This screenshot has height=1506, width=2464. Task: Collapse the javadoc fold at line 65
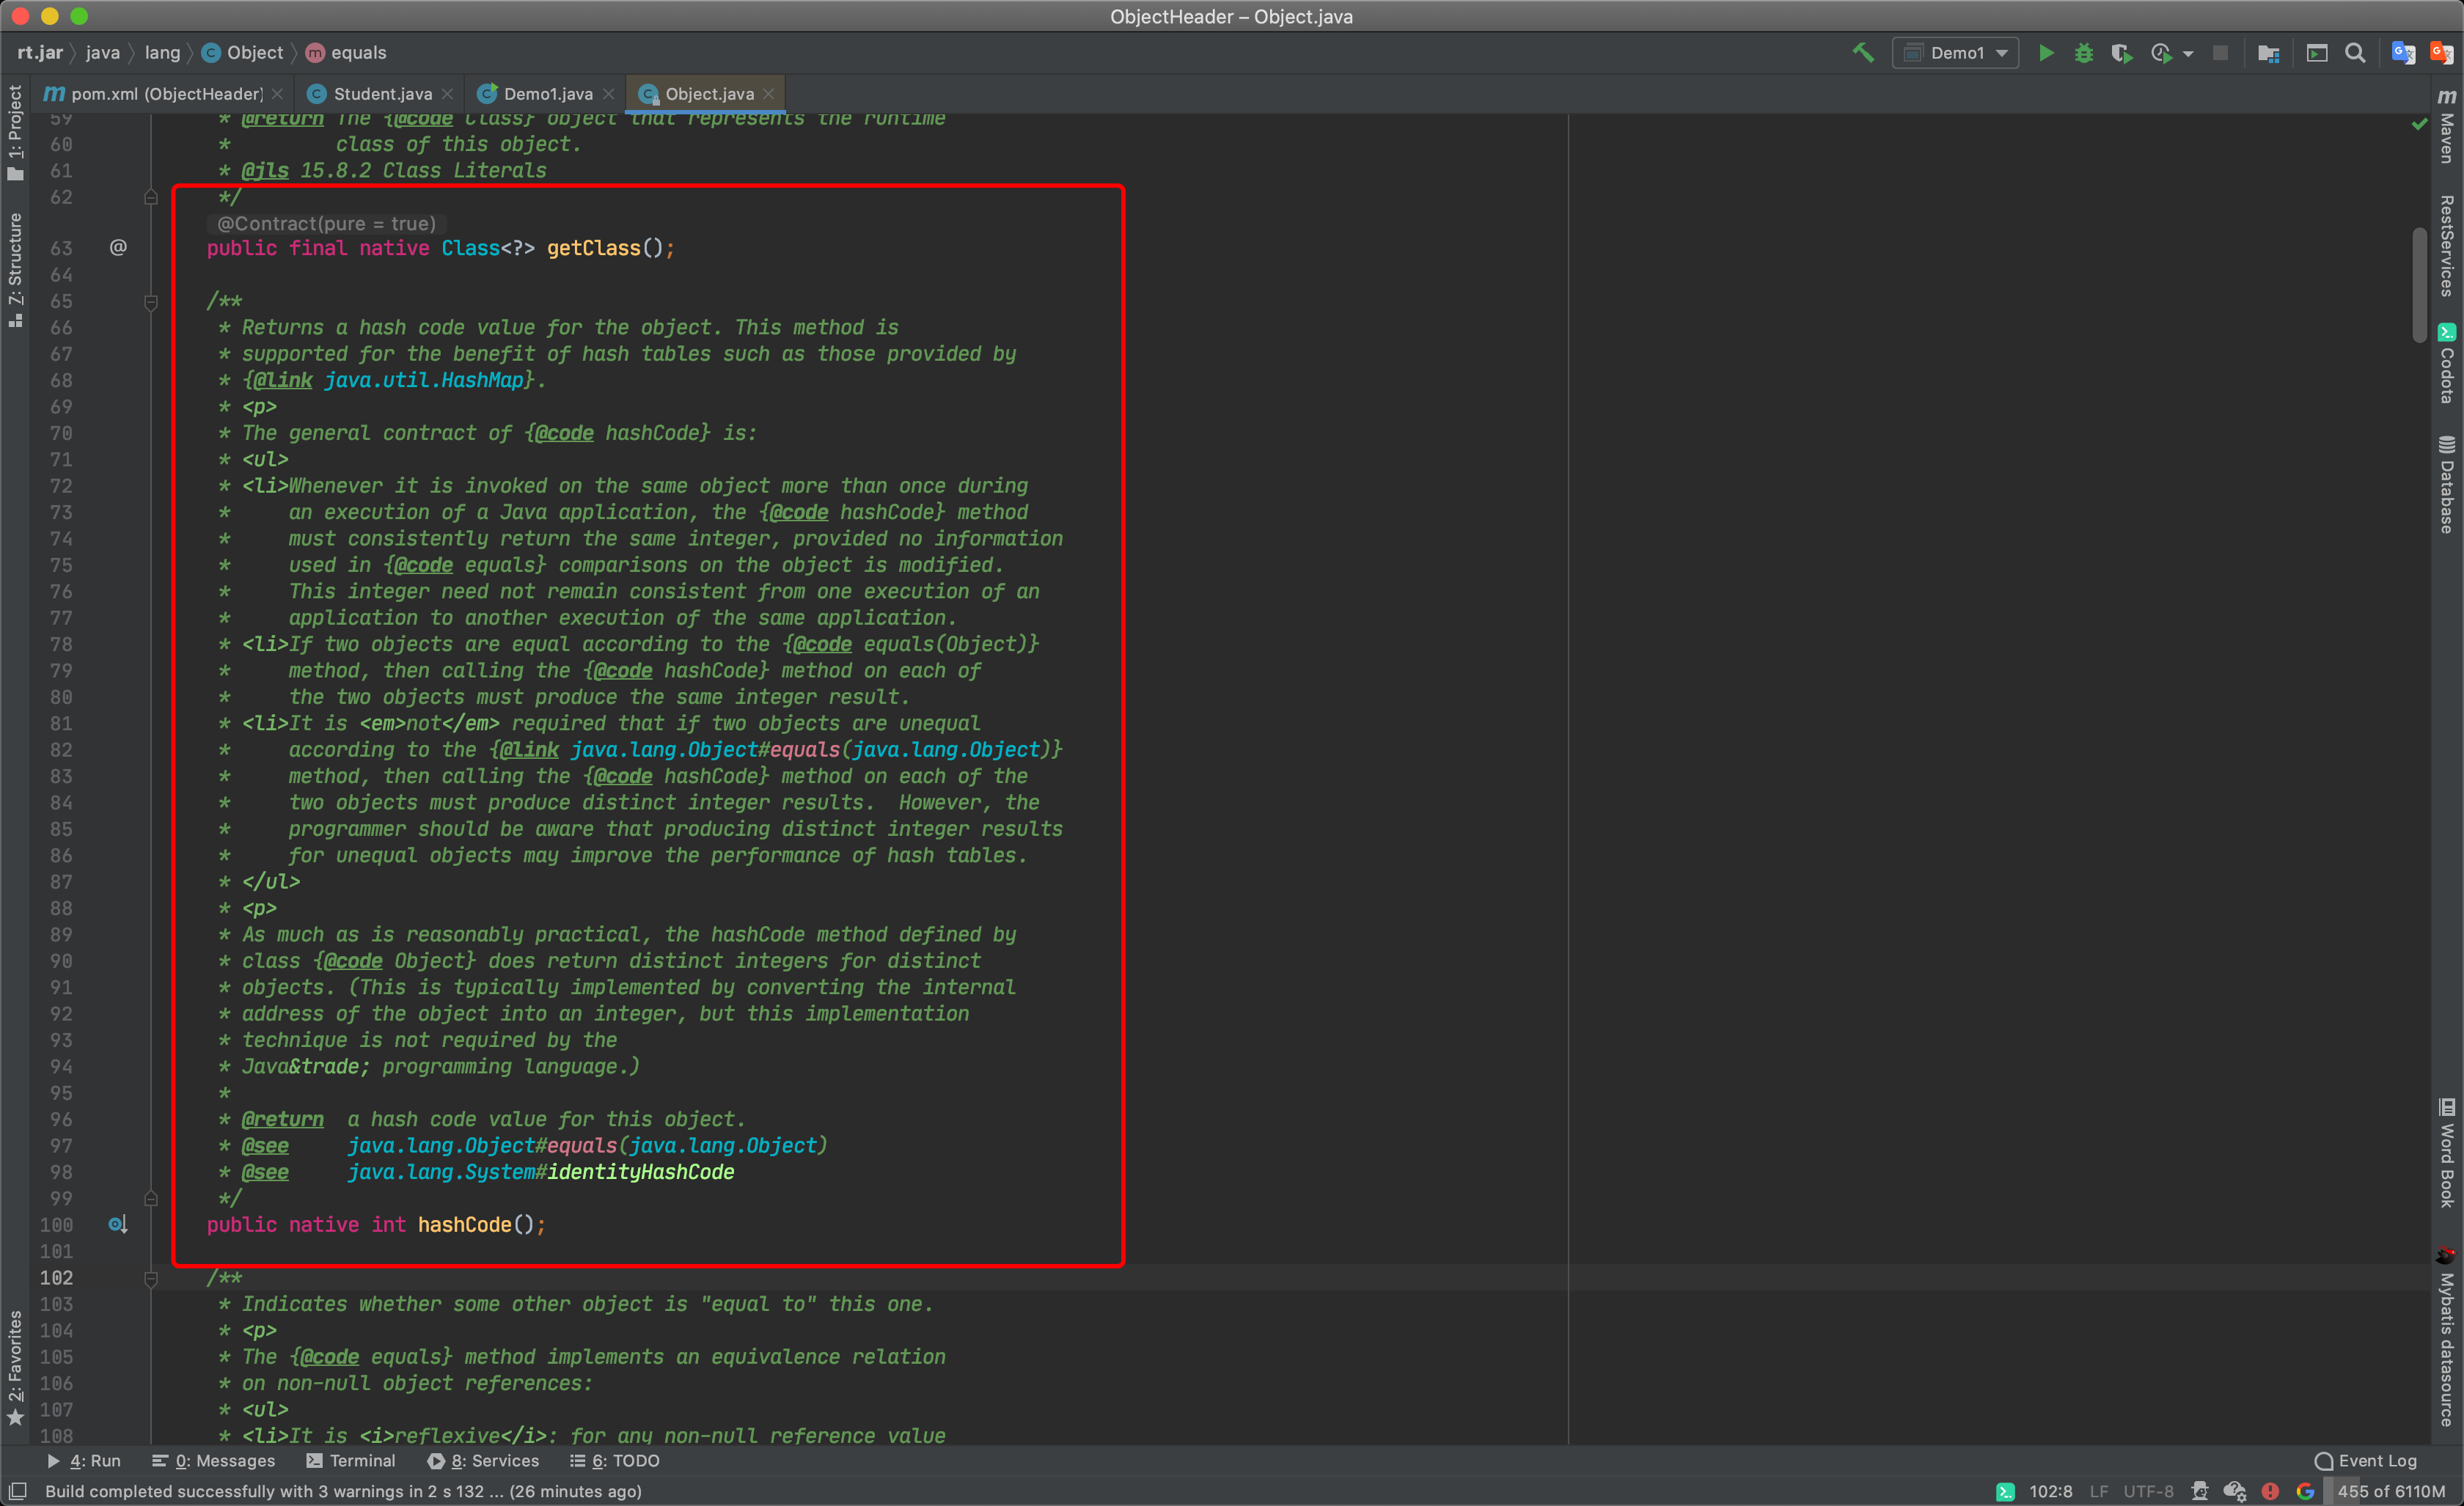pos(151,302)
